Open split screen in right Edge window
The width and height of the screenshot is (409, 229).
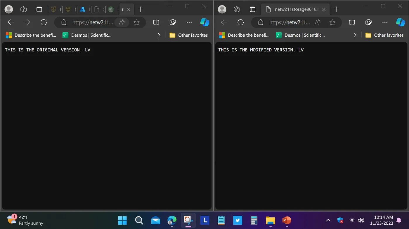pyautogui.click(x=352, y=22)
